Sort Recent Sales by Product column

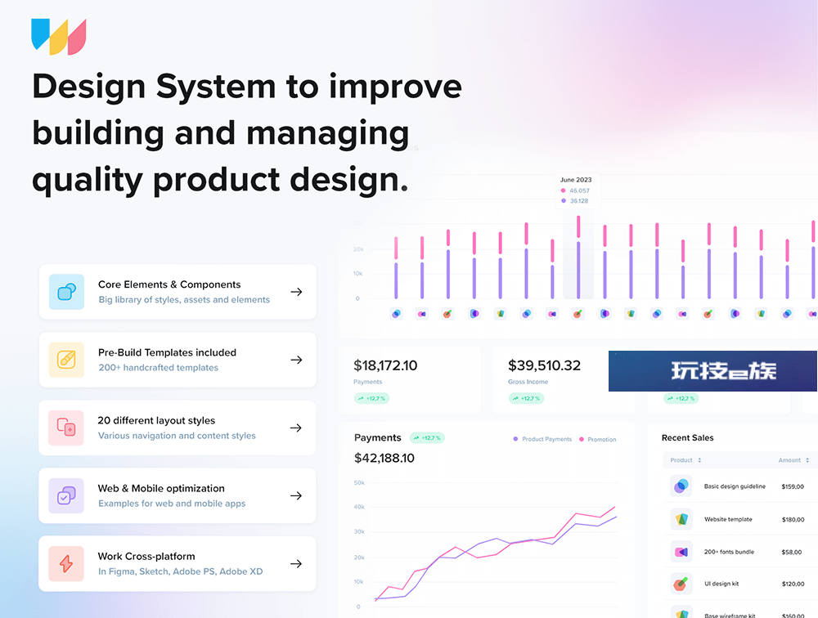click(686, 460)
